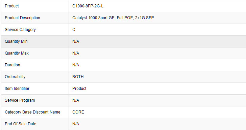Click the Catalyst 1000 8port GE description text
Viewport: 246px width, 130px height.
tap(113, 18)
